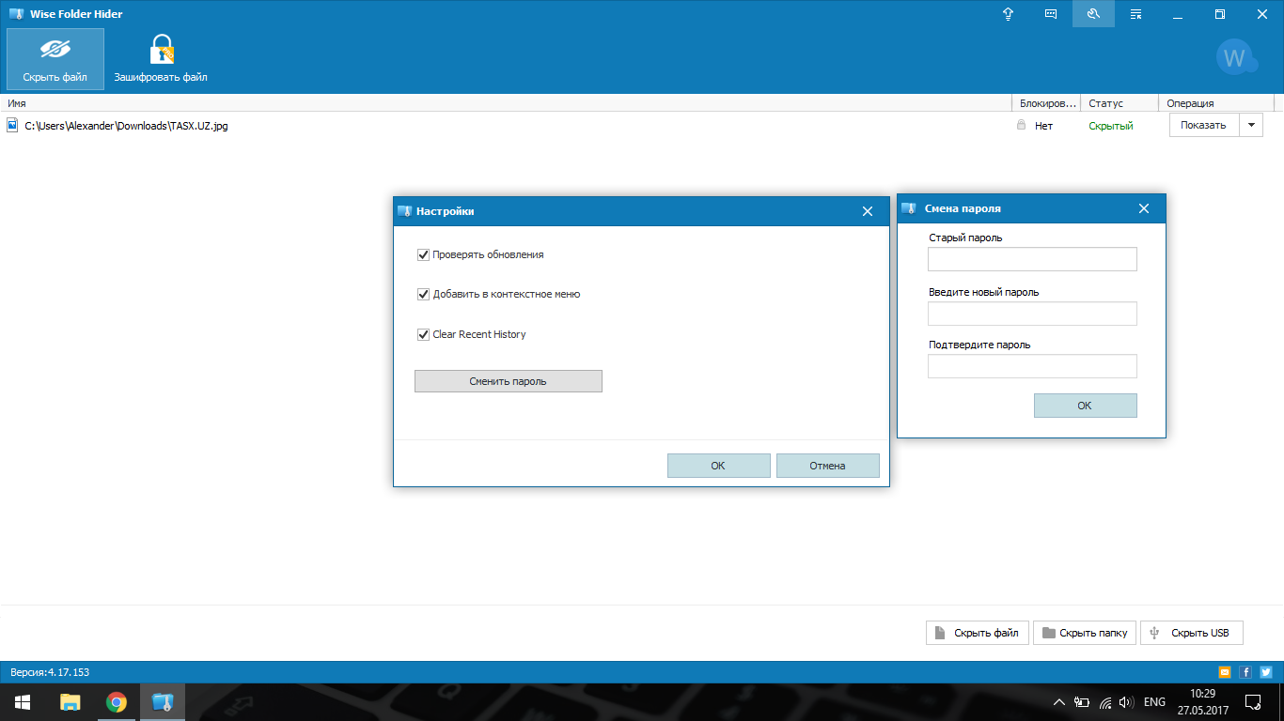The height and width of the screenshot is (721, 1284).
Task: Click the Скрыть папку button
Action: [x=1085, y=633]
